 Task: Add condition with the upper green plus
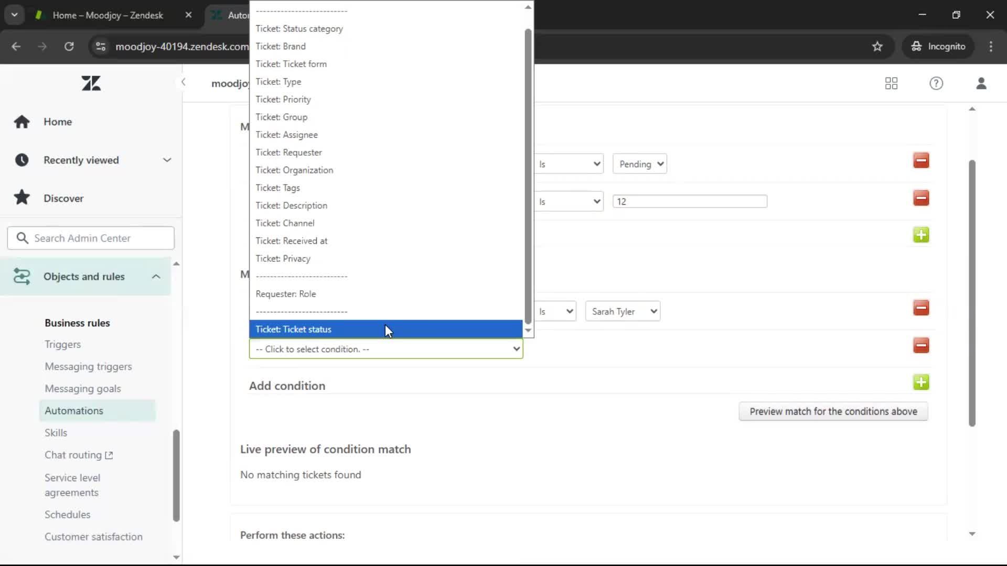921,235
